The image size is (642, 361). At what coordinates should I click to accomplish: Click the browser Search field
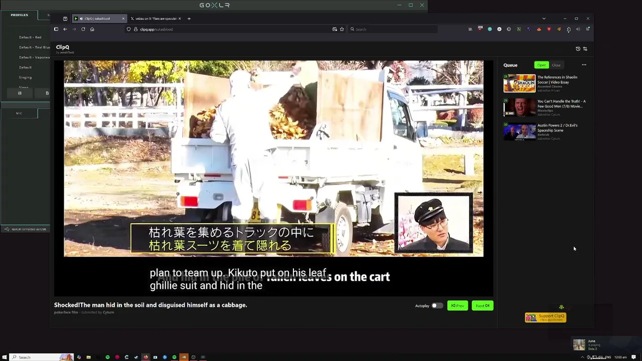pyautogui.click(x=393, y=29)
